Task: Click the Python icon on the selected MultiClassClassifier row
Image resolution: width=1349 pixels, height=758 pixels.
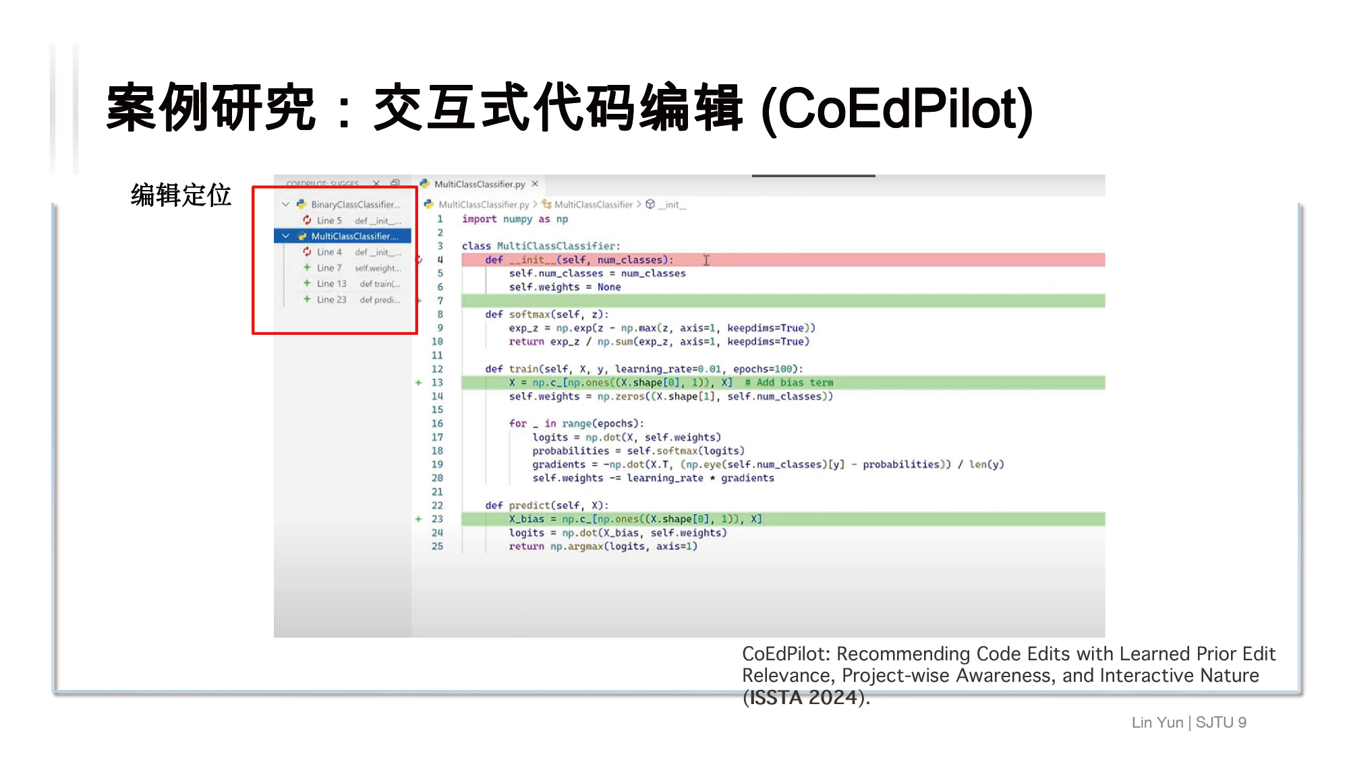Action: click(x=302, y=236)
